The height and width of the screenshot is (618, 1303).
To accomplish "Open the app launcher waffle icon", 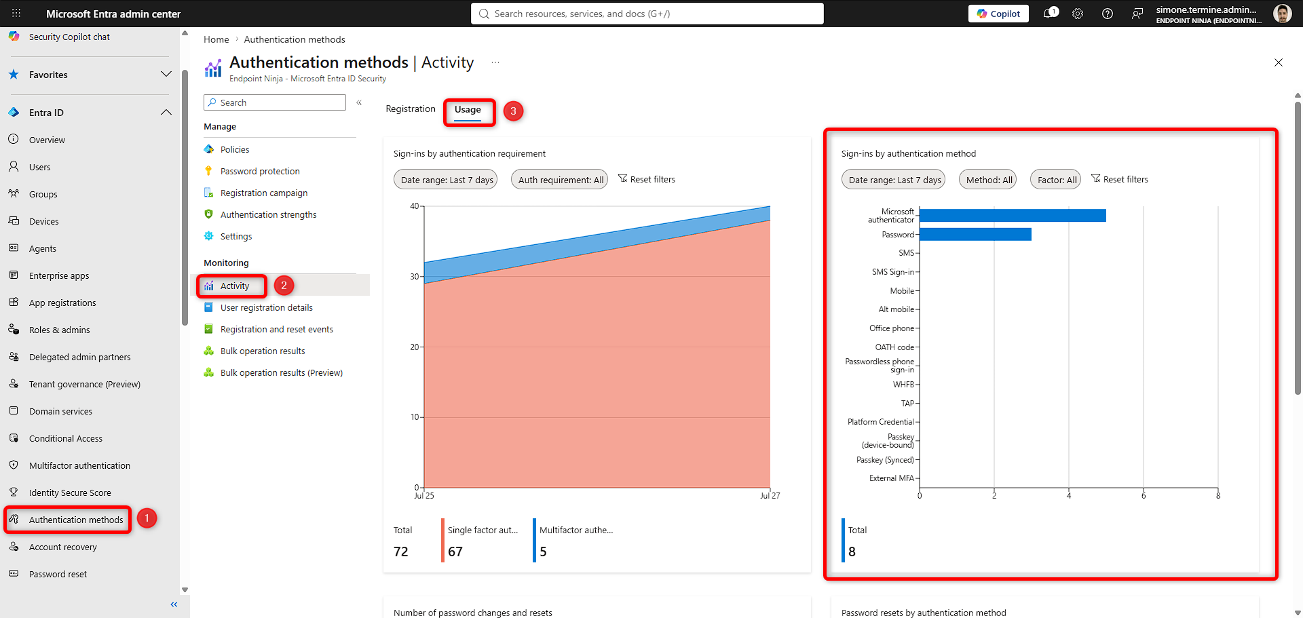I will 16,14.
